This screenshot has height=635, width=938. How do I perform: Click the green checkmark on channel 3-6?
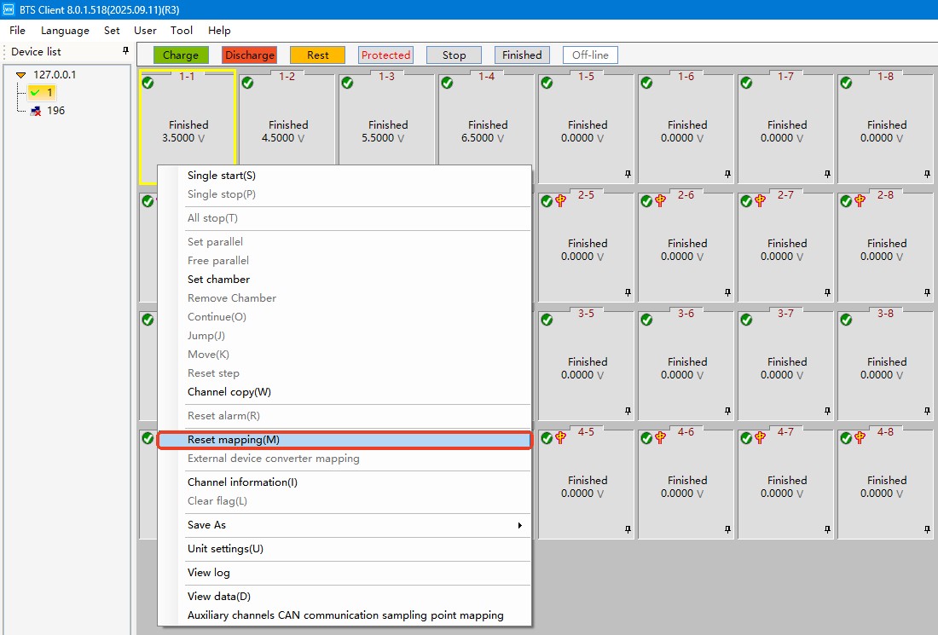click(646, 320)
